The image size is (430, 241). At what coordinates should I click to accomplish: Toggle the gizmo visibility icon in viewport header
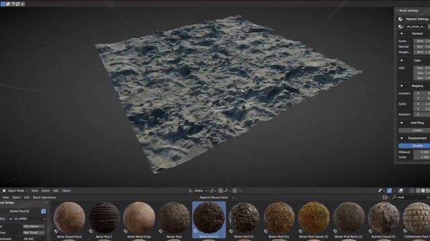click(381, 191)
